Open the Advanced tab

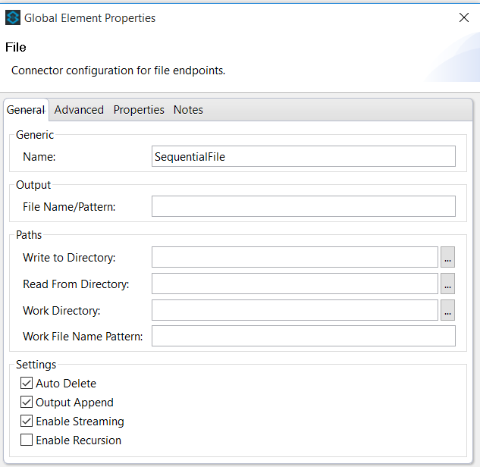pos(79,110)
